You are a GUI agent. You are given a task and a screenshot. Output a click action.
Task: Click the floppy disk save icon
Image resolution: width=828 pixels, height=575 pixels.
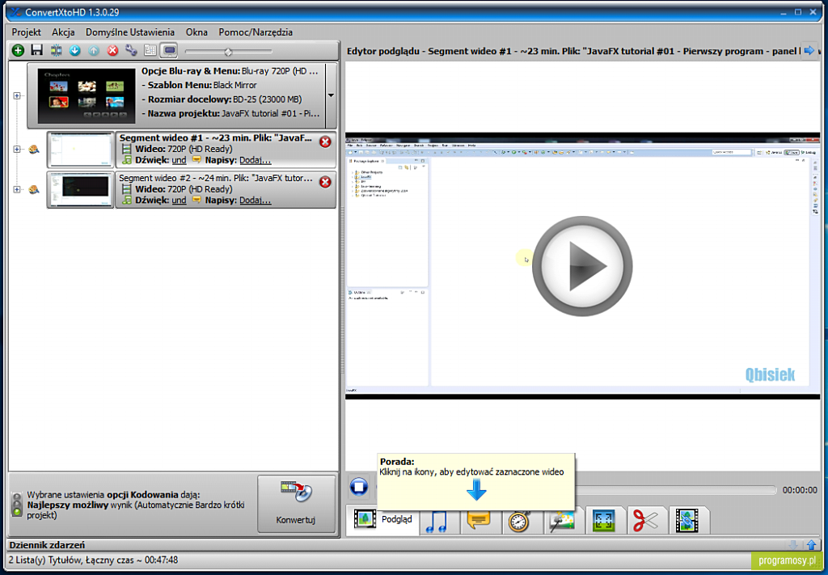click(36, 51)
